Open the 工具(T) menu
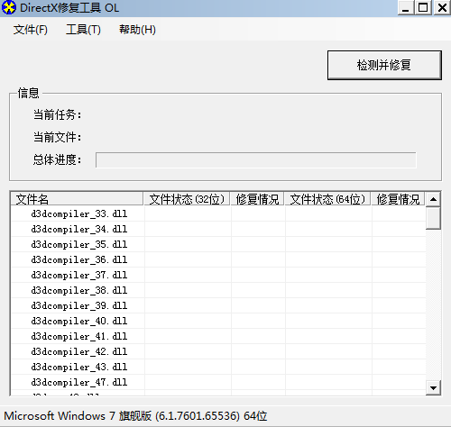 click(83, 30)
